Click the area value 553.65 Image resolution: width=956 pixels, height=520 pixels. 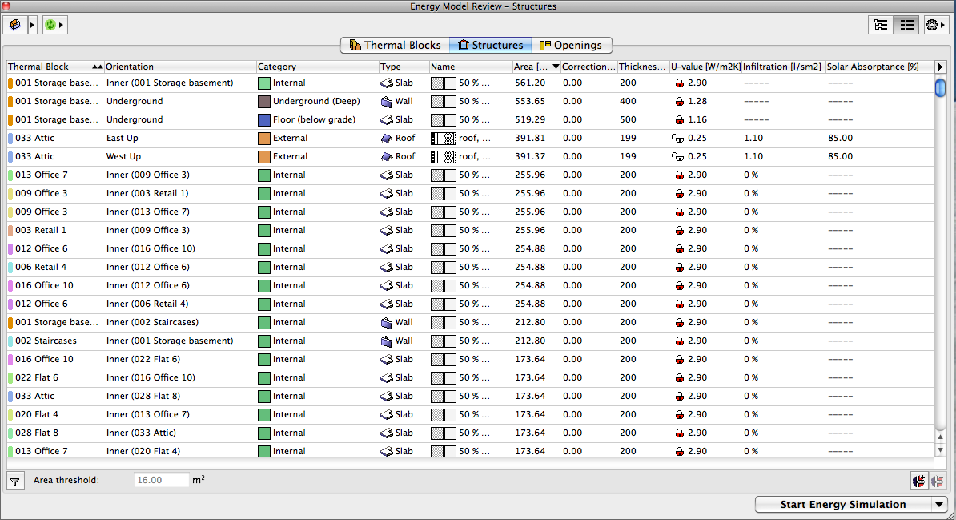530,101
